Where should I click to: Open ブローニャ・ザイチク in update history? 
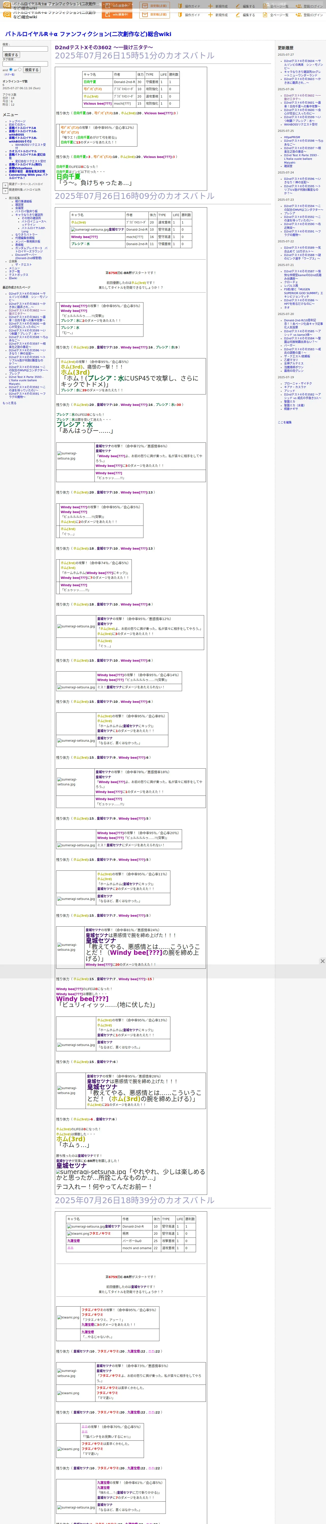pos(298,383)
